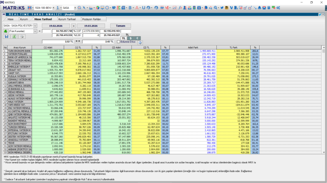Screen dimensions: 327x183
Task: Click the floppy disk save icon in top toolbar
Action: tap(29, 8)
